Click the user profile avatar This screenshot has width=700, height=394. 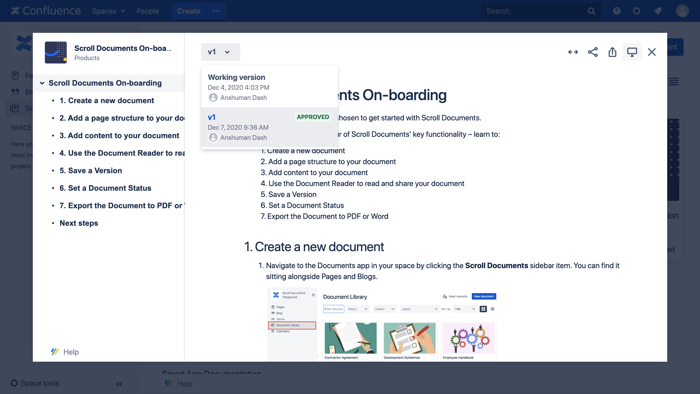[682, 11]
